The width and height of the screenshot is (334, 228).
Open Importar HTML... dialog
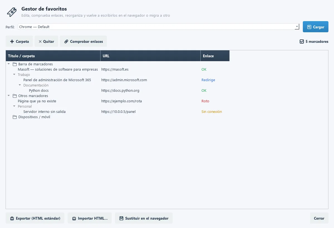(x=90, y=218)
